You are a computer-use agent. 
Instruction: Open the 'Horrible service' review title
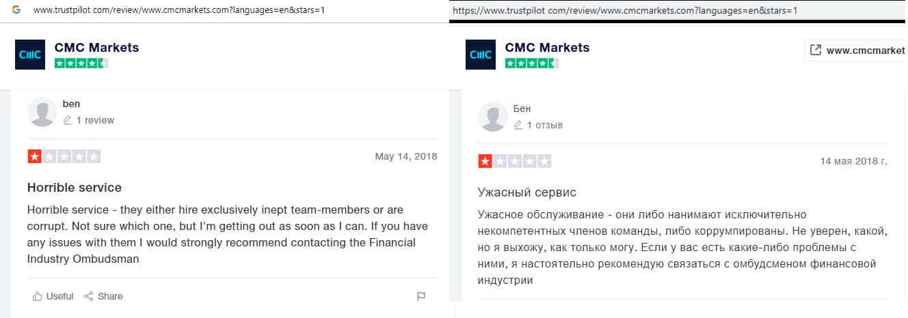coord(74,187)
